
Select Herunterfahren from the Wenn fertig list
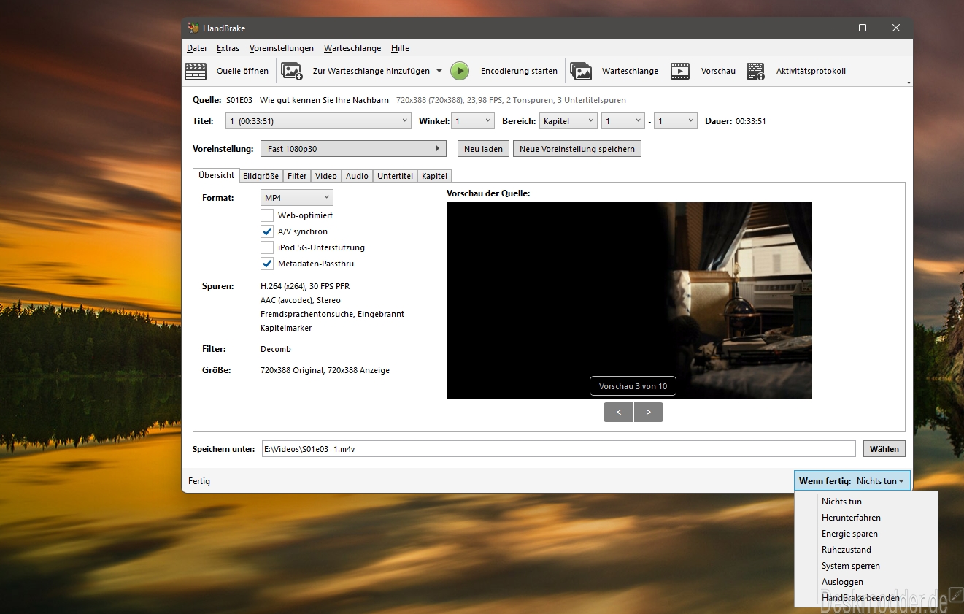851,518
